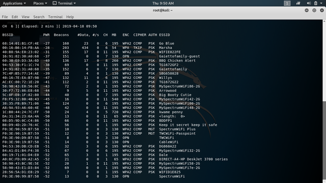Click the root@kali: ~ title bar
Viewport: 326px width, 183px height.
163,10
